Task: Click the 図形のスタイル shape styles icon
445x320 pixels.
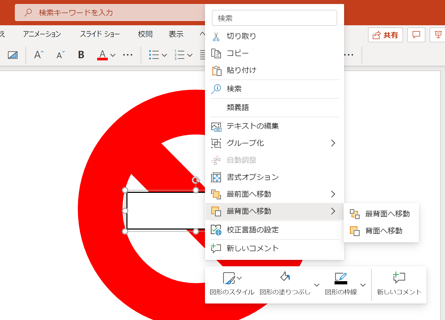Action: [229, 278]
